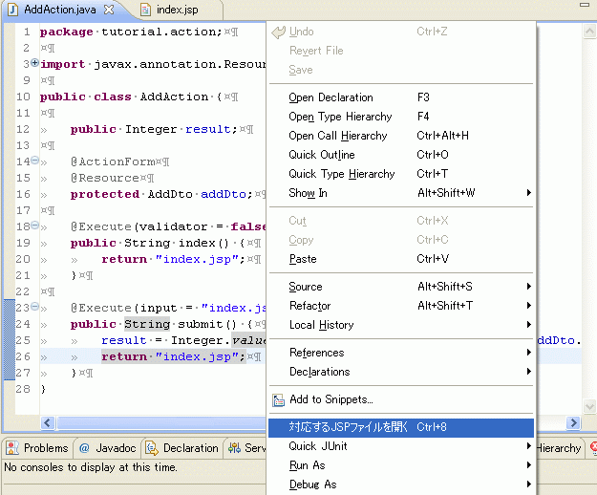
Task: Click the vertical scrollbar down arrow
Action: pyautogui.click(x=589, y=406)
